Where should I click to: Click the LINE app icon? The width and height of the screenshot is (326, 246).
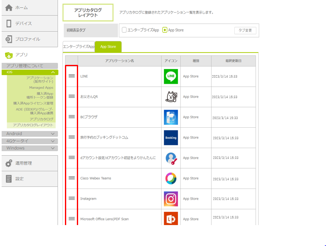pos(171,76)
